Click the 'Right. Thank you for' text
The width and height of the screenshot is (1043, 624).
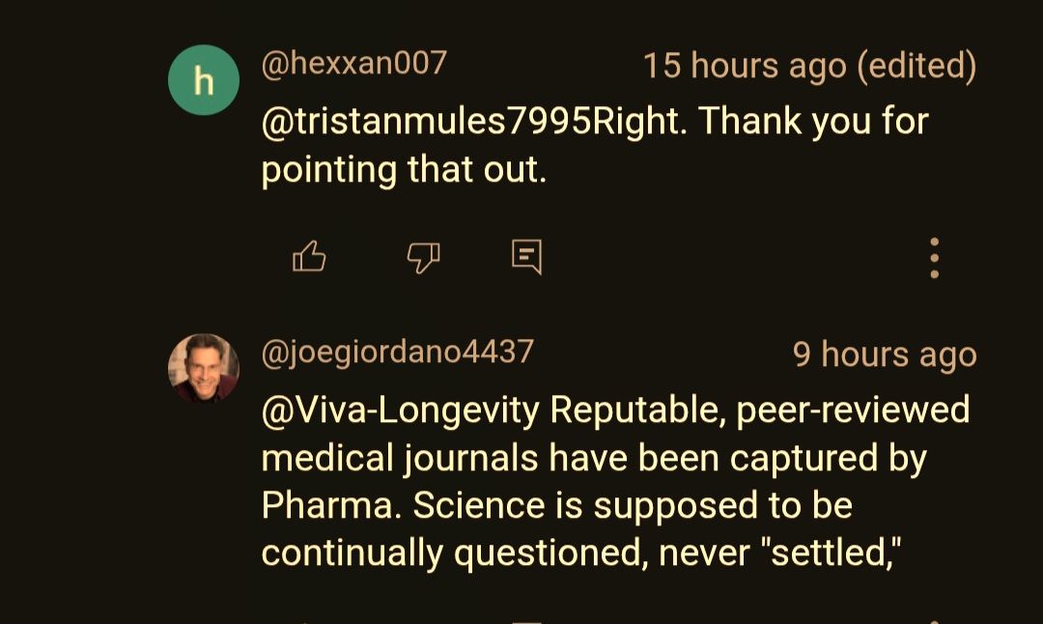(761, 122)
